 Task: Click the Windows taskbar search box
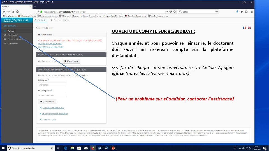31,148
